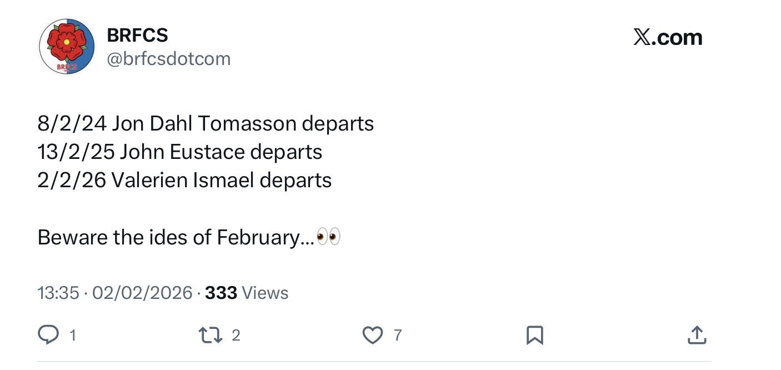Open the BRFCS red rose profile avatar
The image size is (781, 370).
67,47
